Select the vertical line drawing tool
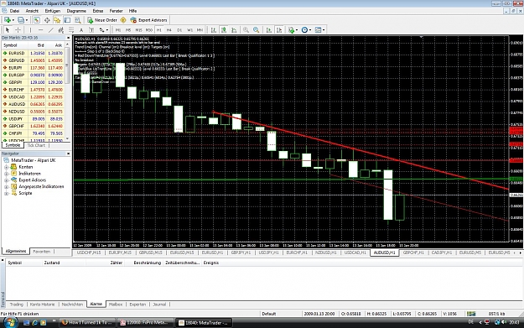Screen dimensions: 524x328 pyautogui.click(x=30, y=30)
